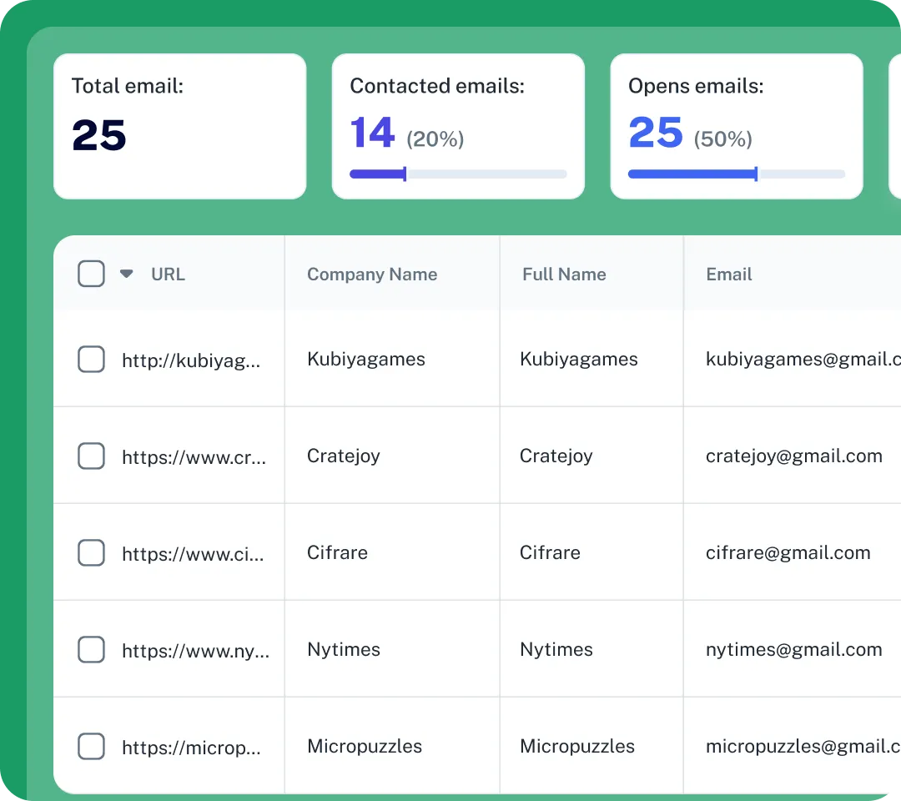Click the Contacted emails progress bar
Screen dimensions: 901x801
(458, 174)
